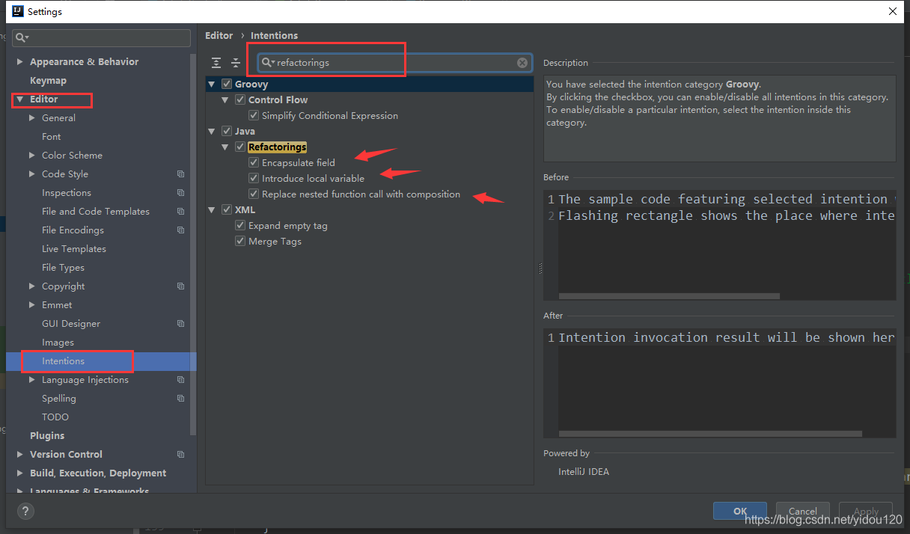
Task: Expand the Color Scheme subsection arrow
Action: point(31,156)
